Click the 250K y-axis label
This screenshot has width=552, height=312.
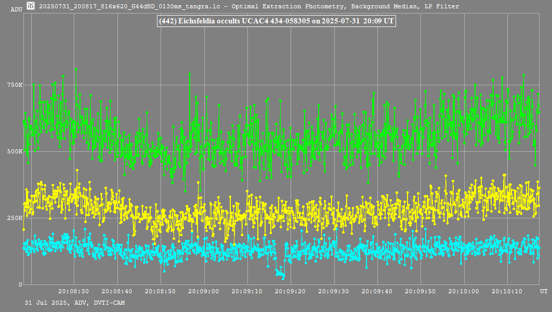pos(15,218)
